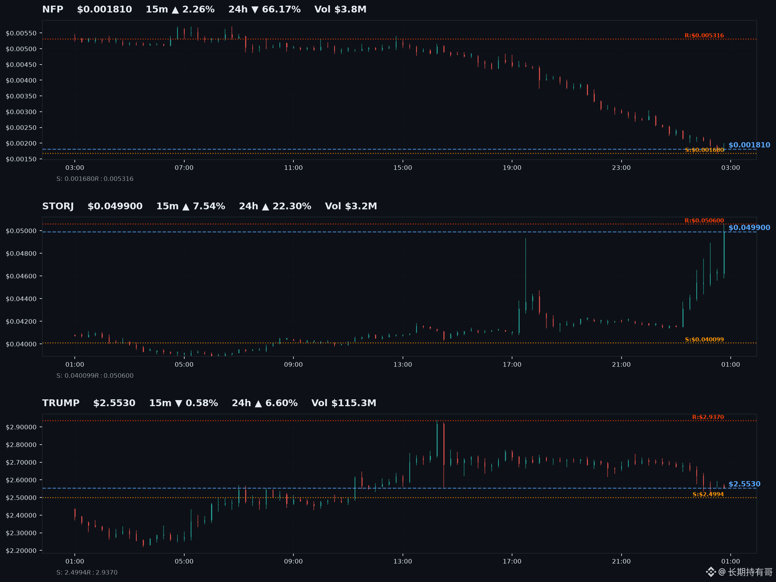Click TRUMP header price $2.5530
Image resolution: width=776 pixels, height=582 pixels.
[x=114, y=403]
